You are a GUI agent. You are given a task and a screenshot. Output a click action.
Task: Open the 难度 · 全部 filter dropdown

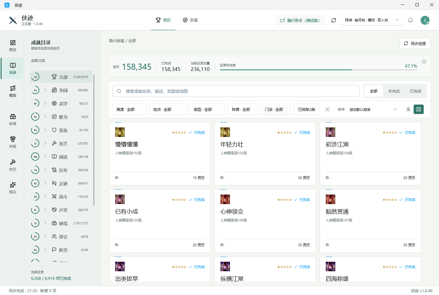pyautogui.click(x=129, y=109)
